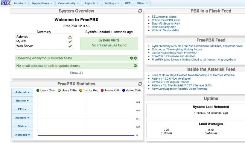Open the Other dropdown menu
Image resolution: width=245 pixels, height=143 pixels.
142,3
